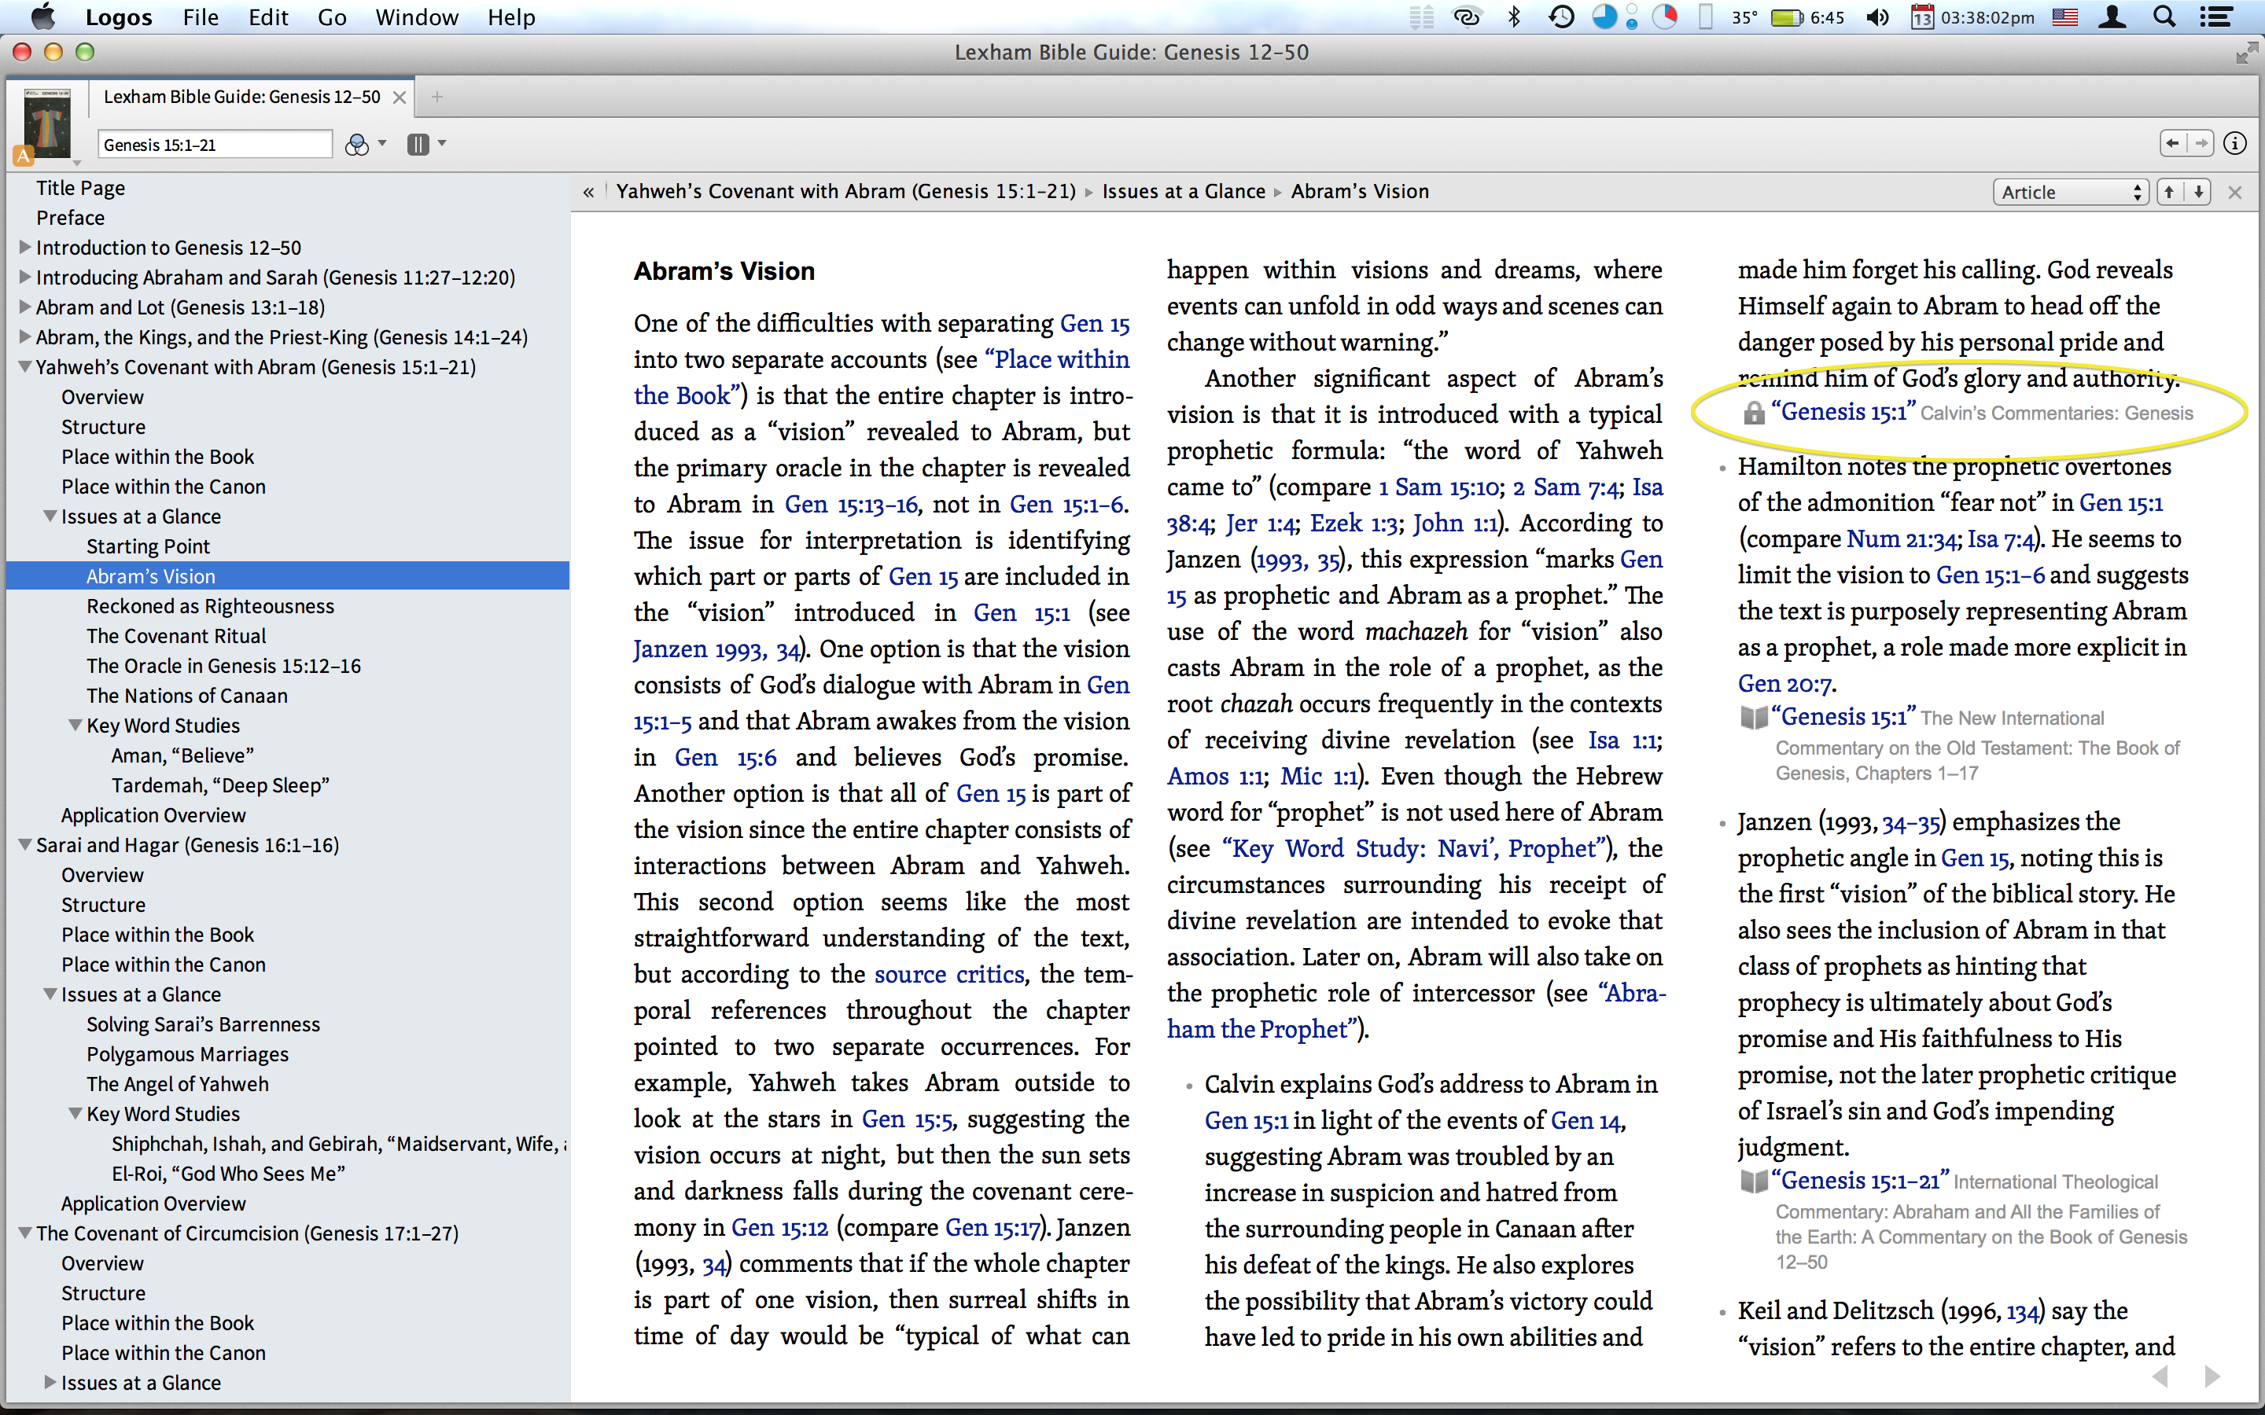
Task: Open the Janzen 1993, 34 link
Action: 717,649
